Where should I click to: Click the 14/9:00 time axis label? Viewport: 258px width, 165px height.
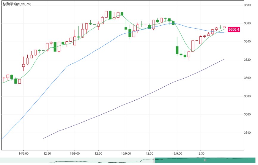coord(23,154)
